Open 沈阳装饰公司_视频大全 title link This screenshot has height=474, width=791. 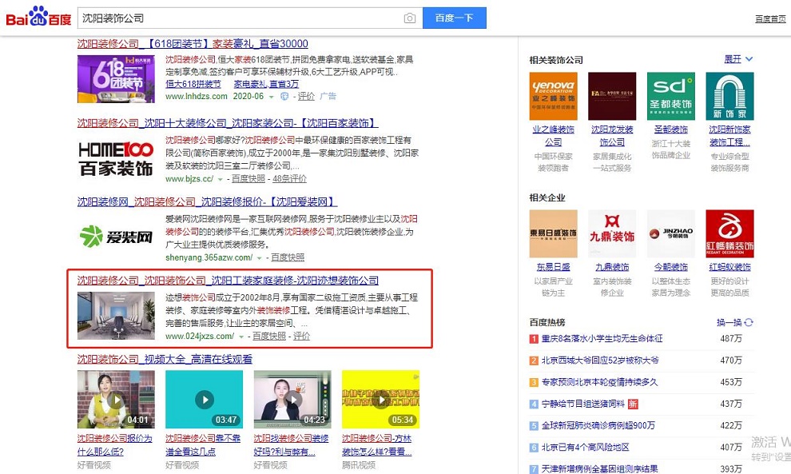click(165, 360)
